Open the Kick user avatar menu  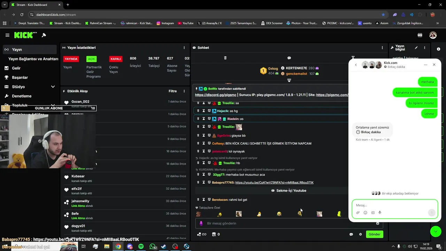point(433,35)
